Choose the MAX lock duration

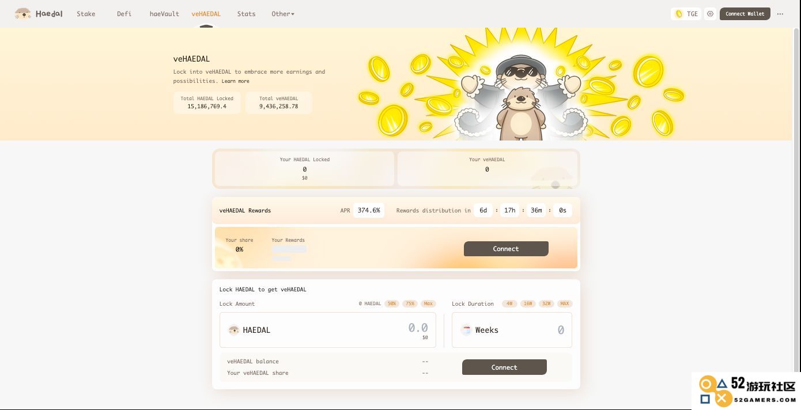[565, 303]
